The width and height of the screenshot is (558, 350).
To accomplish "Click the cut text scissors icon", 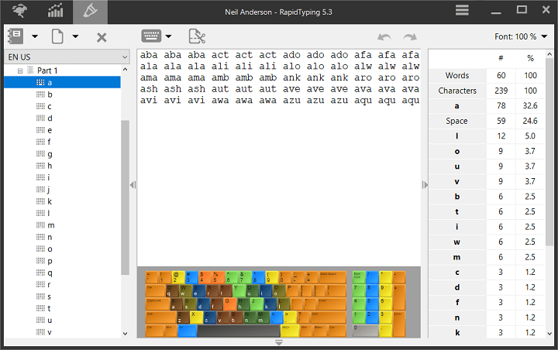I will tap(197, 36).
